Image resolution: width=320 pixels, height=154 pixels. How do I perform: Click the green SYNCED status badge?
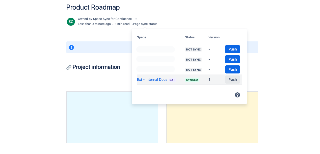(192, 80)
